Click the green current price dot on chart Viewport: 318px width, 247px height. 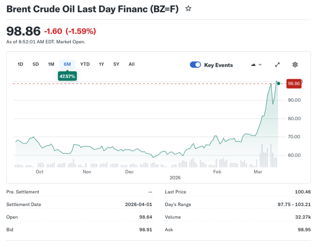pyautogui.click(x=279, y=83)
